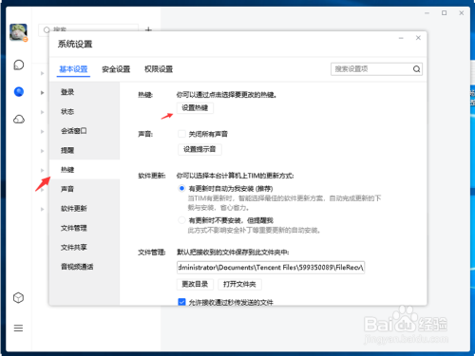Select 文件共享 in settings sidebar
This screenshot has height=356, width=475.
click(85, 247)
